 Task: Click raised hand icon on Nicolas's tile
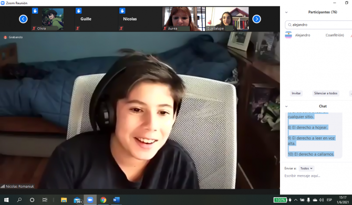point(122,11)
